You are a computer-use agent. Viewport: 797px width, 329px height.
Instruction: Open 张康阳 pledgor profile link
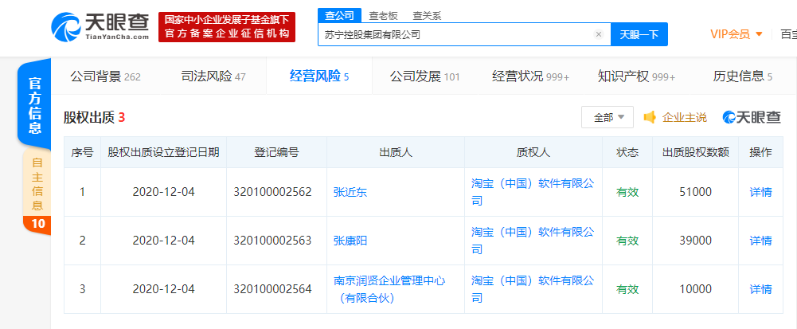pyautogui.click(x=350, y=241)
